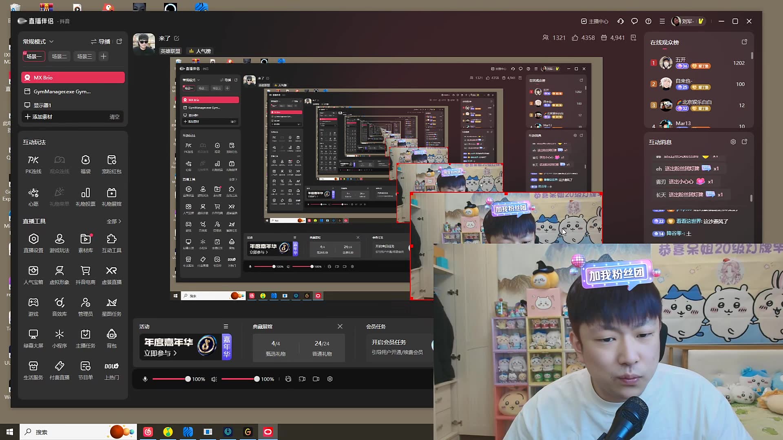Screen dimensions: 783x440
Task: Open the hamburger menu in title bar
Action: [662, 21]
